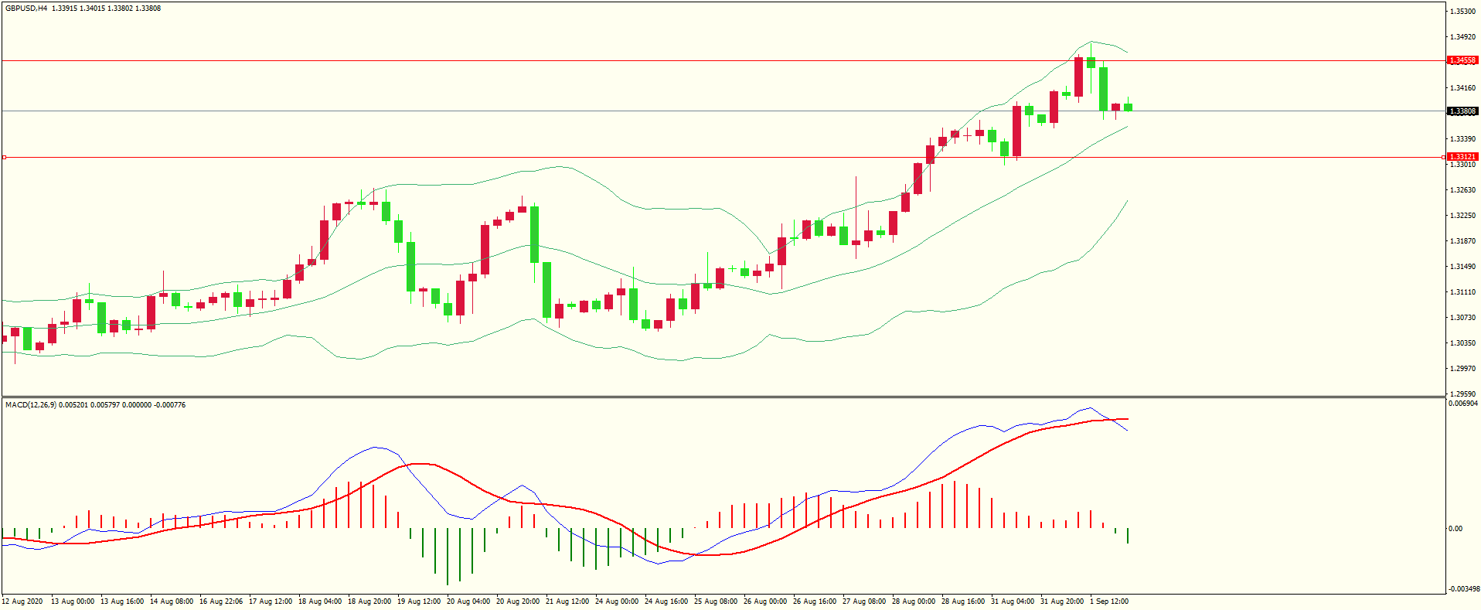
Task: Click the 13 Aug 16:00 time label
Action: coord(122,601)
